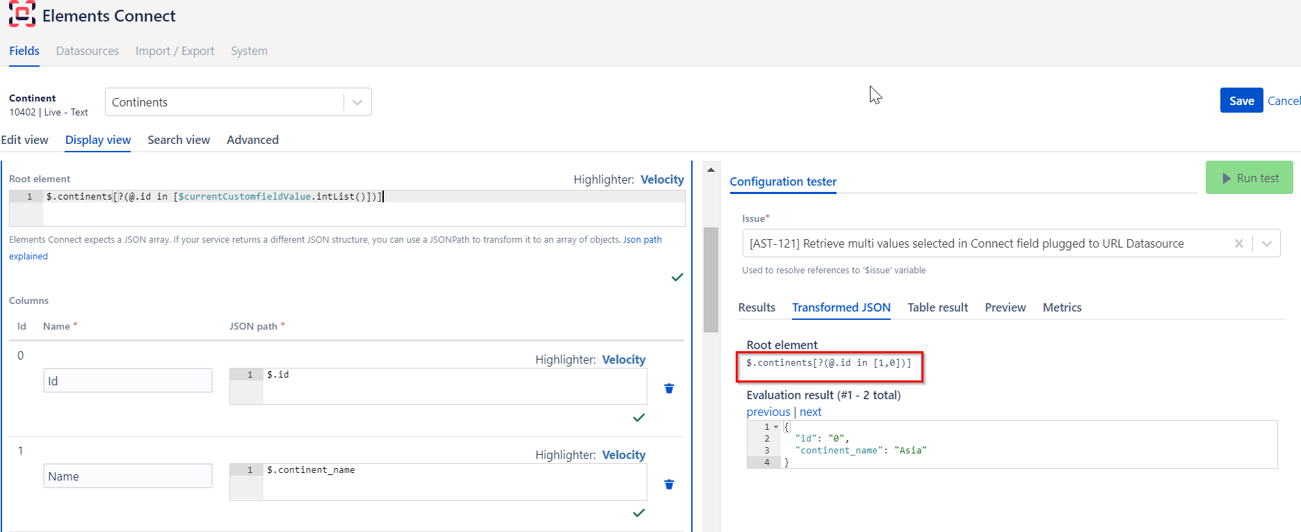This screenshot has height=532, width=1301.
Task: Switch to the Datasources tab
Action: (87, 51)
